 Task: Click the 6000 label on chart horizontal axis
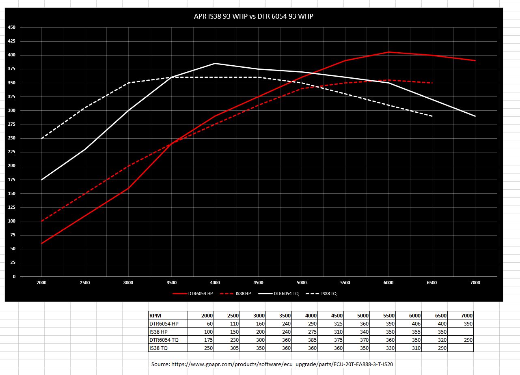click(388, 283)
